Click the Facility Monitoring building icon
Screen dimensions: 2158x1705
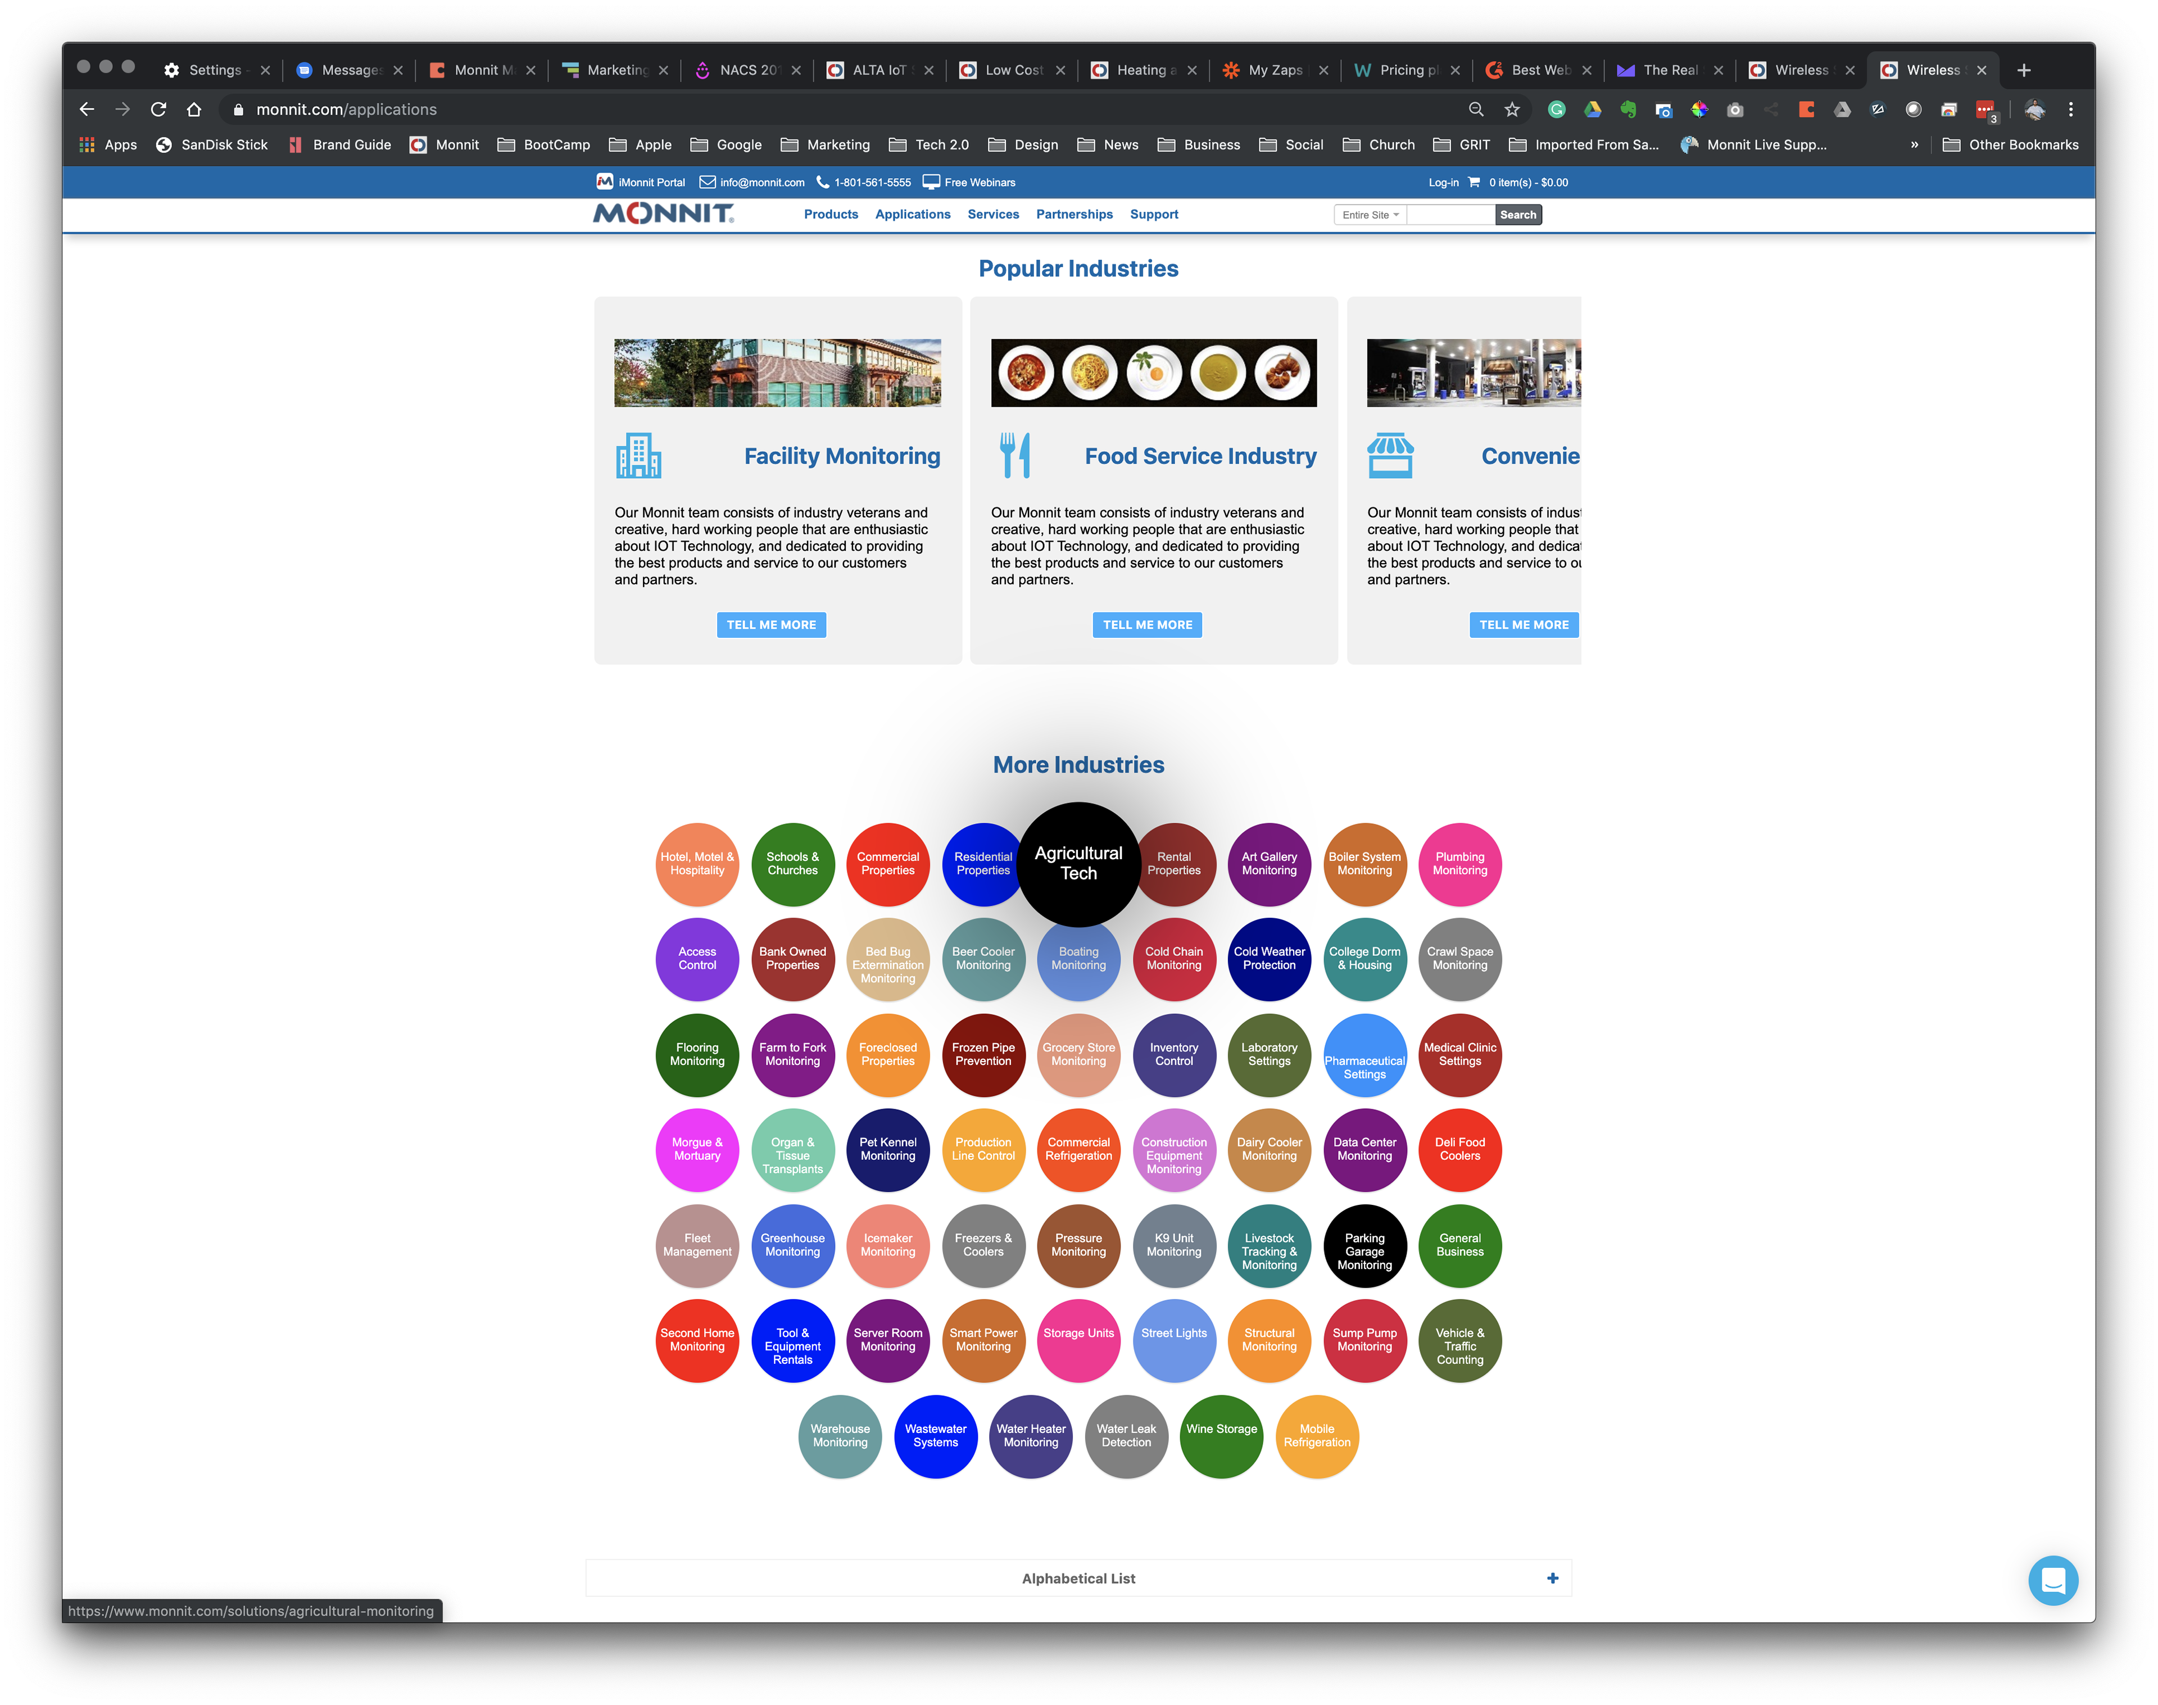639,455
